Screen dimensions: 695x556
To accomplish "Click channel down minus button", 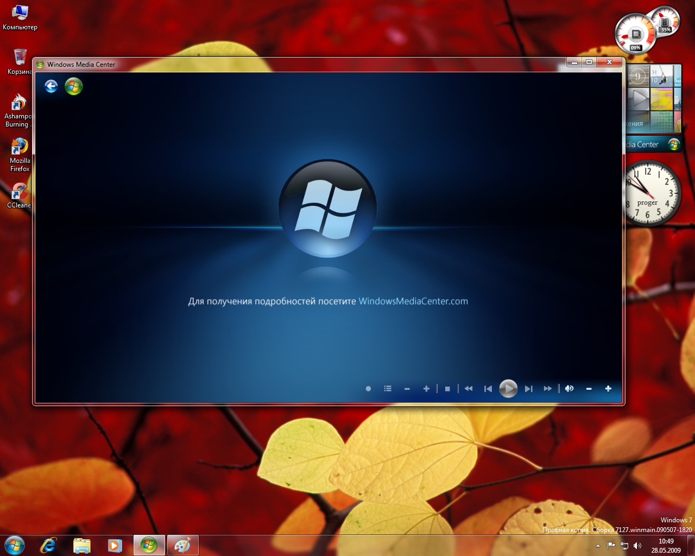I will click(407, 389).
